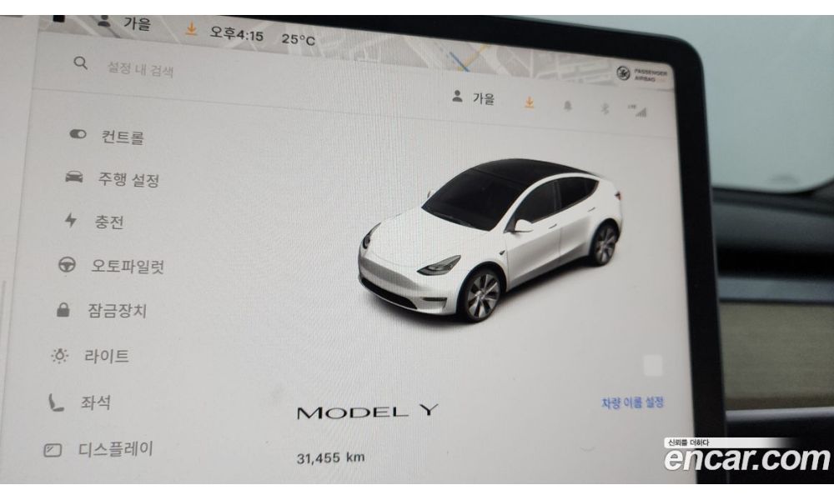This screenshot has width=834, height=500.
Task: Open the 디스플레이 display settings
Action: pyautogui.click(x=98, y=449)
